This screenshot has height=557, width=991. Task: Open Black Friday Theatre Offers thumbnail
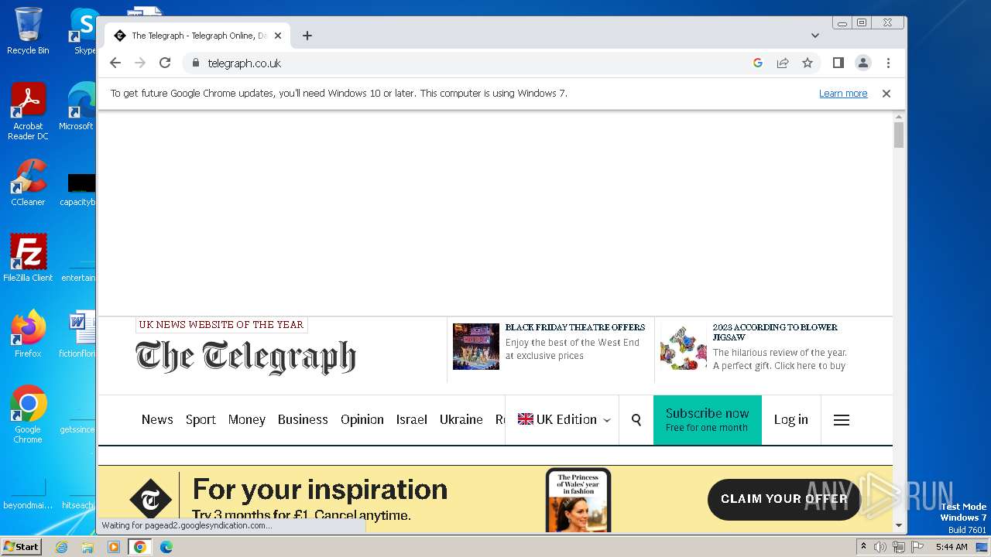pyautogui.click(x=476, y=347)
